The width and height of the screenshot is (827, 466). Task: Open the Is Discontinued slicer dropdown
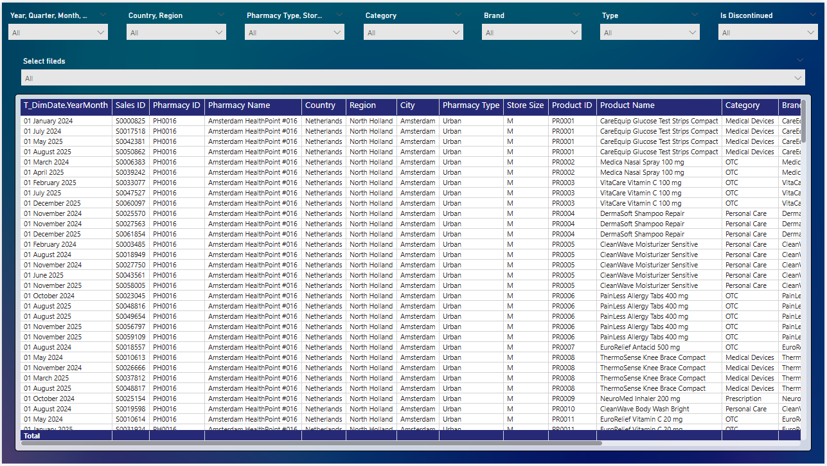[x=768, y=32]
